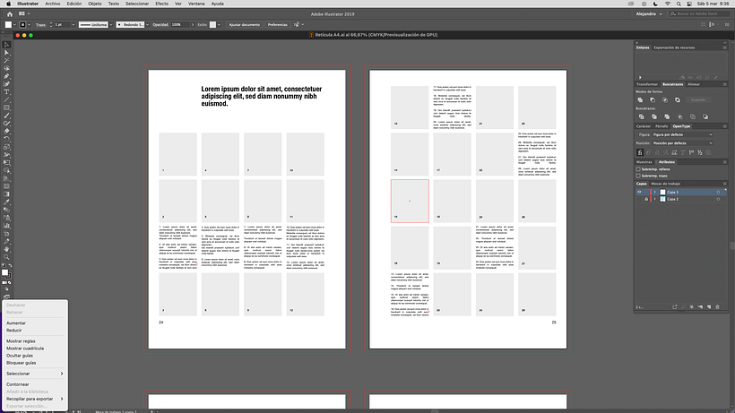Enable Sobreimp. relleno checkbox
This screenshot has height=413, width=735.
tap(638, 169)
